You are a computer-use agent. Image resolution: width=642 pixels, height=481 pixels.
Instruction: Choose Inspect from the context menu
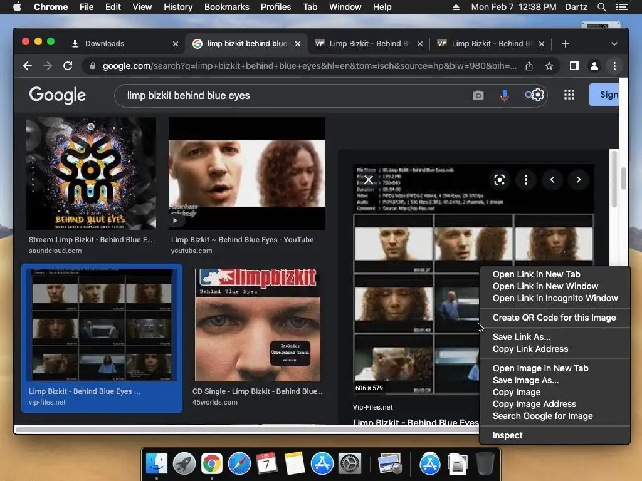coord(554,436)
